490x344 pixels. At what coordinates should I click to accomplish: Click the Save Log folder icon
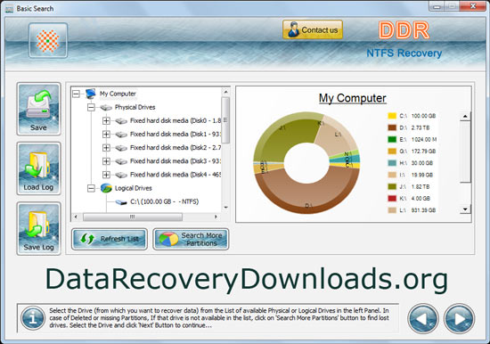pyautogui.click(x=38, y=228)
